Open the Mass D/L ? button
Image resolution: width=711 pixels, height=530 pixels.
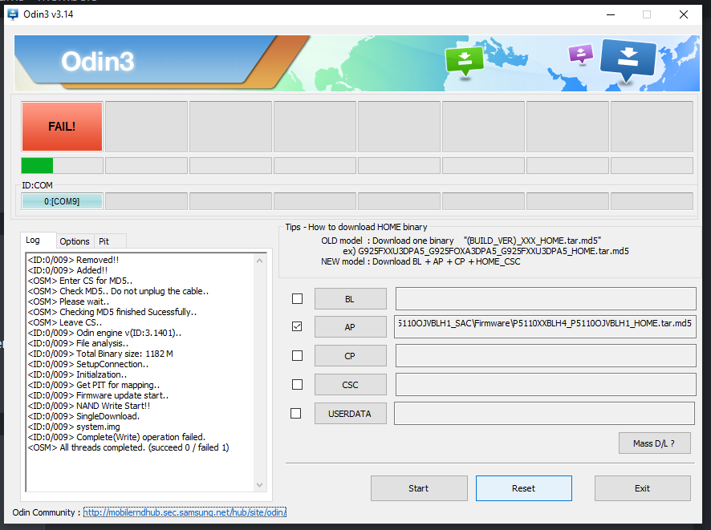coord(654,443)
